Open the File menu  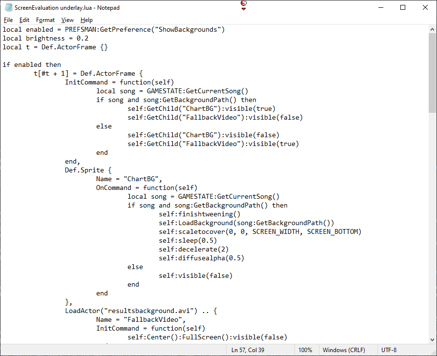8,20
